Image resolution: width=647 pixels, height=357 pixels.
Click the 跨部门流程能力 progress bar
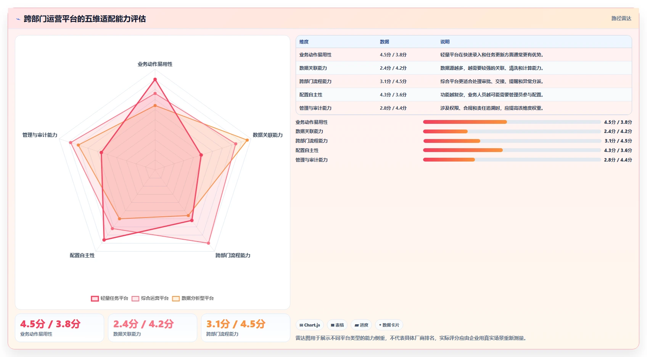pyautogui.click(x=512, y=141)
